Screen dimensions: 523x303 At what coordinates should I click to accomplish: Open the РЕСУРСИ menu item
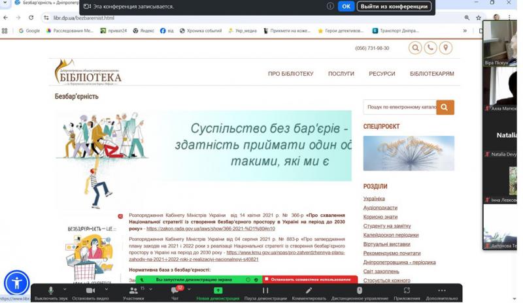382,74
